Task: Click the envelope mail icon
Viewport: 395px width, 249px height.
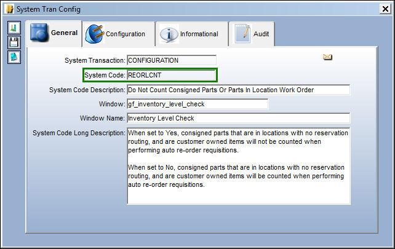Action: coord(327,57)
